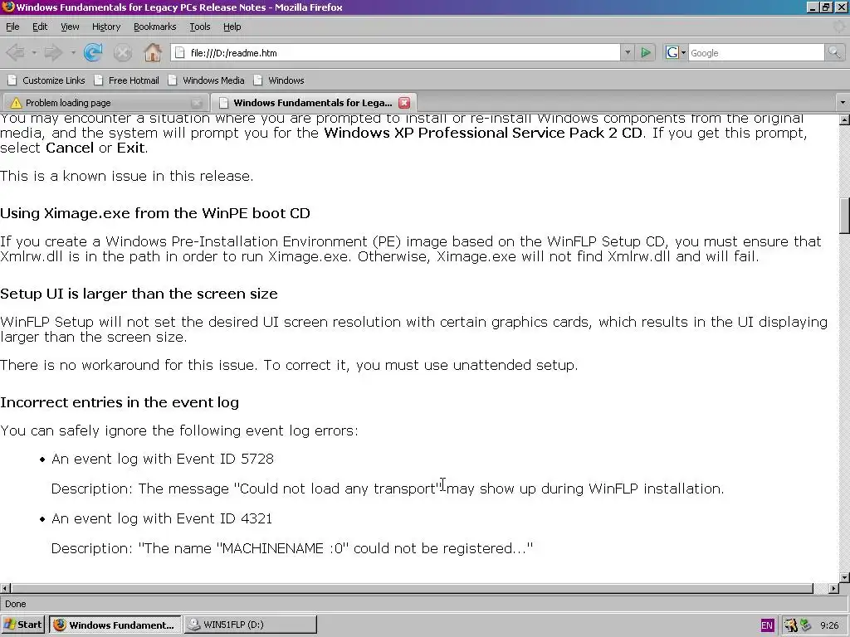The height and width of the screenshot is (637, 850).
Task: Open the Free Hotmail bookmark
Action: (x=126, y=80)
